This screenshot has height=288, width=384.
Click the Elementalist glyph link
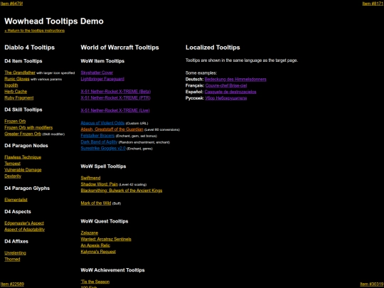coord(16,200)
